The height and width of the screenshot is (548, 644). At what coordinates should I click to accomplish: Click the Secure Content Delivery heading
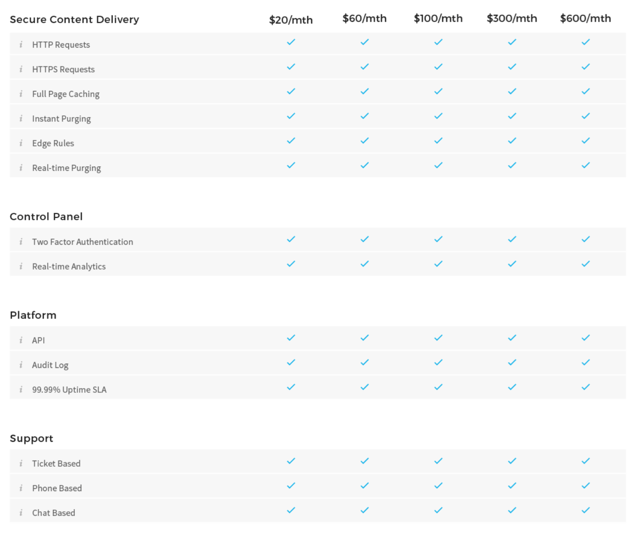tap(74, 20)
